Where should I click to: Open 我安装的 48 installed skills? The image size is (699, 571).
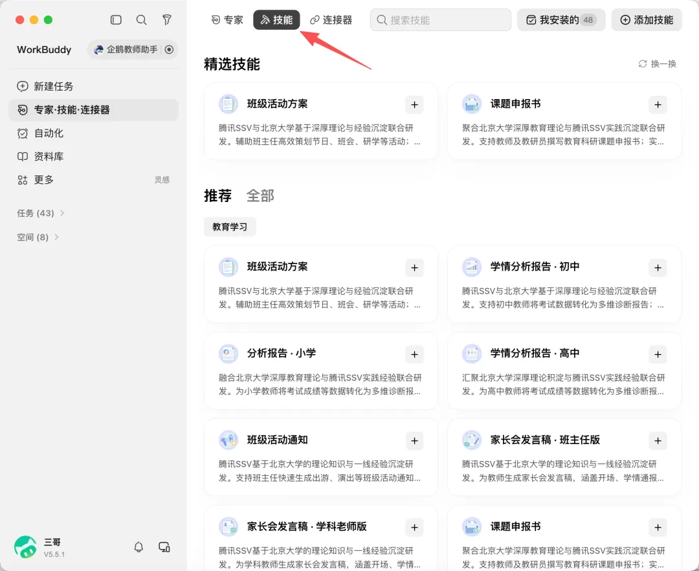click(x=561, y=20)
